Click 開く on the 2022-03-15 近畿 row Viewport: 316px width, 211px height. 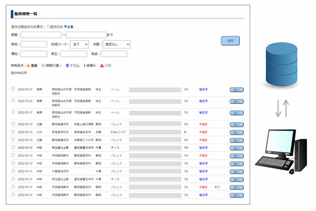236,123
